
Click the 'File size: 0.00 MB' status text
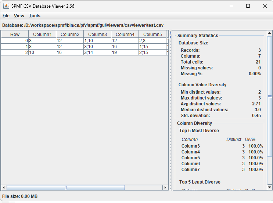20,196
